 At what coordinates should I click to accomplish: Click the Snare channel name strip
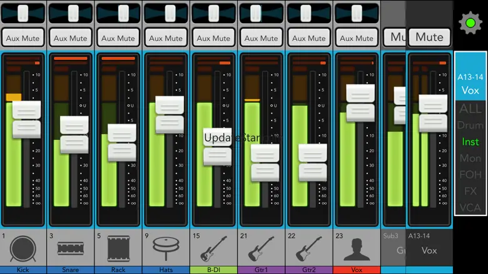71,270
